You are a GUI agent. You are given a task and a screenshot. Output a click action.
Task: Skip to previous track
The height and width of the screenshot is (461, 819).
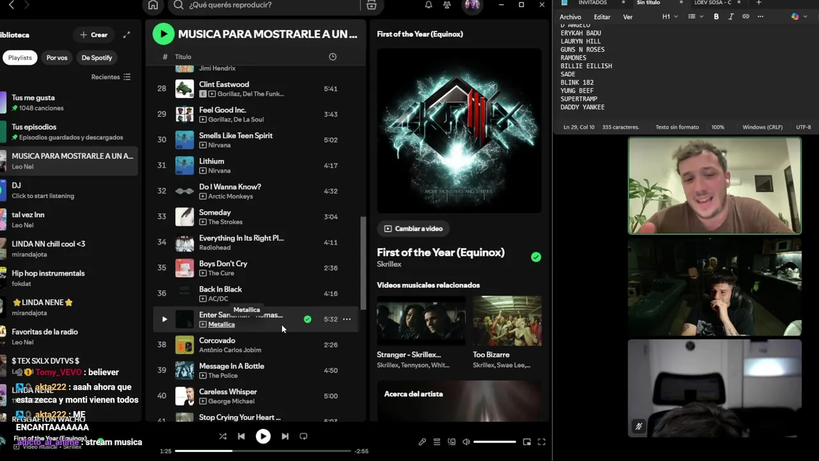[x=241, y=437]
